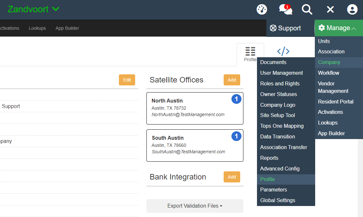Click the X icon in header

(x=330, y=9)
